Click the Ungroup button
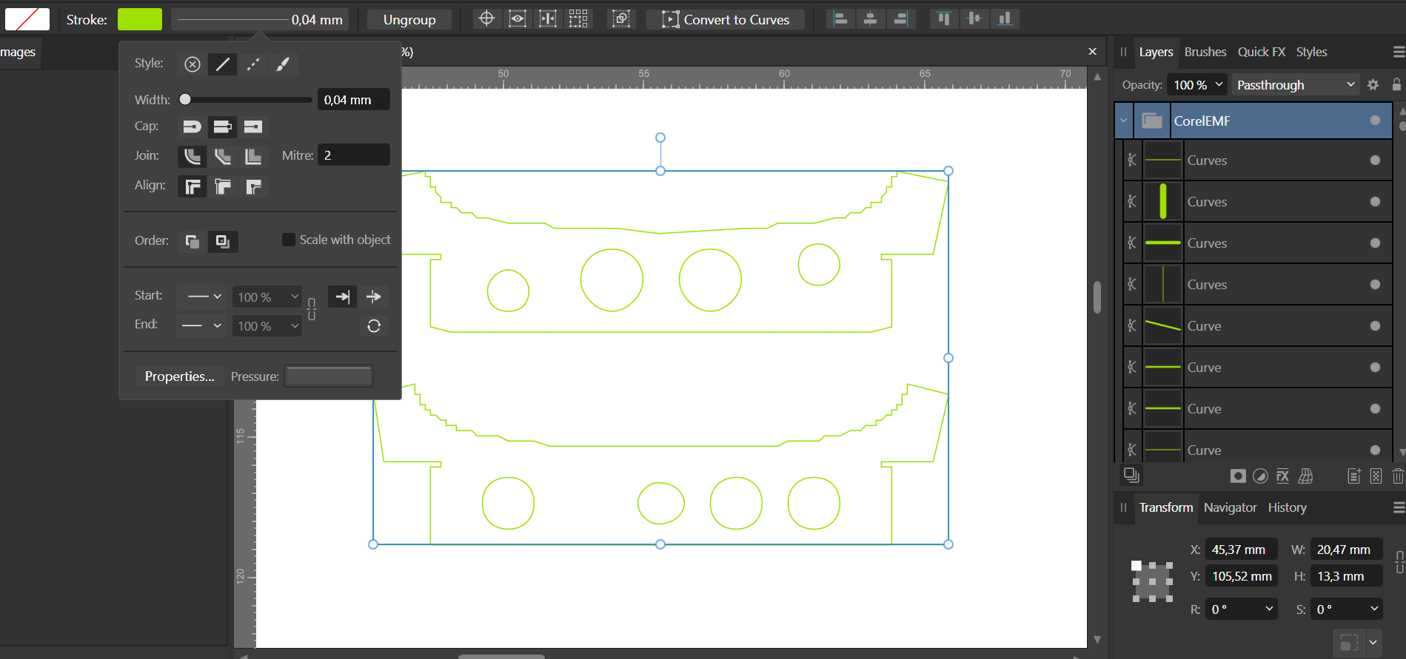This screenshot has width=1406, height=659. tap(409, 19)
